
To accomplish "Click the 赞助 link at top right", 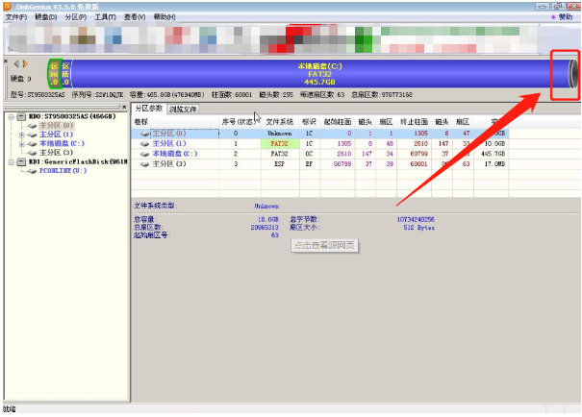I will (565, 17).
